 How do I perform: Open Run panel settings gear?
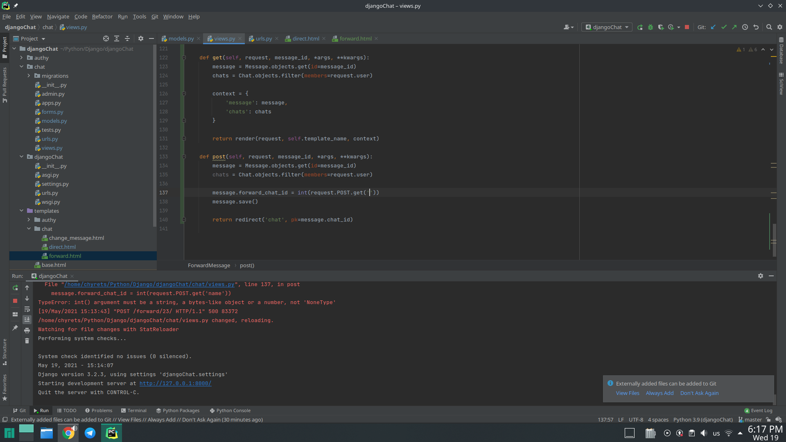tap(760, 276)
